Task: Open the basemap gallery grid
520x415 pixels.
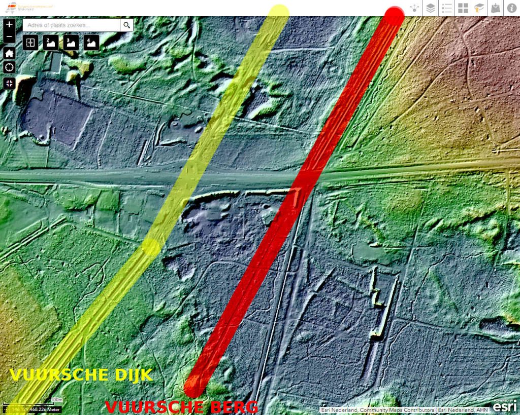Action: (463, 8)
